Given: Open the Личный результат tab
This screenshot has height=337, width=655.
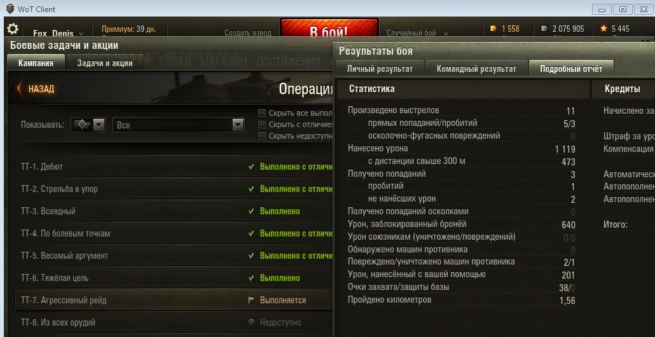Looking at the screenshot, I should pos(380,69).
